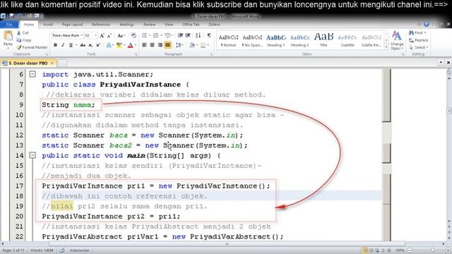Switch to Print Layout view in status bar

click(364, 250)
